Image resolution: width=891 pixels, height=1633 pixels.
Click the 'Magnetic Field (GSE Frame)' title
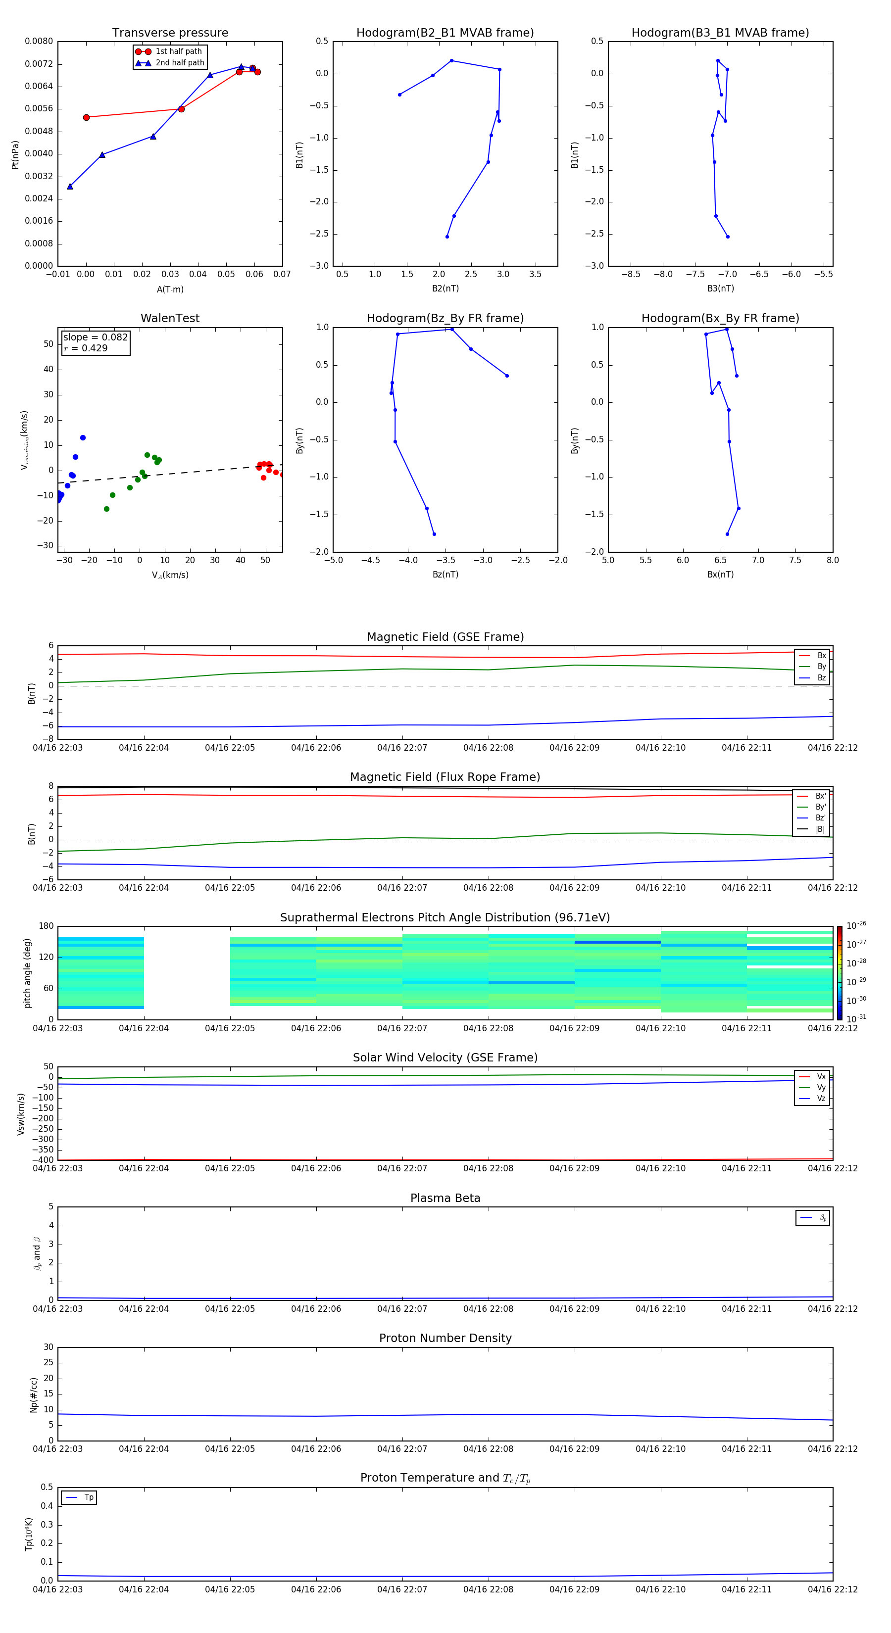click(x=445, y=637)
